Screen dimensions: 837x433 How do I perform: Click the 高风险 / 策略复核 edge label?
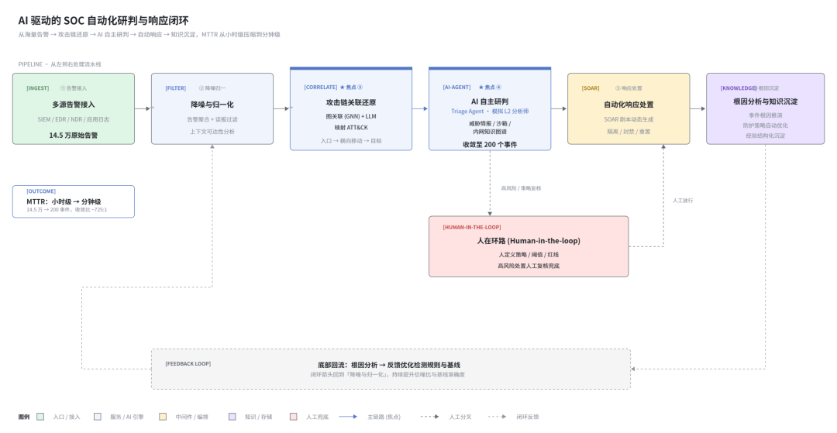pos(521,188)
